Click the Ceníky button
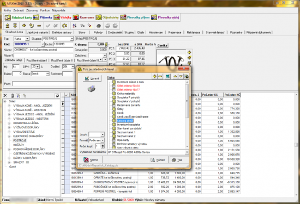The image size is (300, 204). [162, 45]
